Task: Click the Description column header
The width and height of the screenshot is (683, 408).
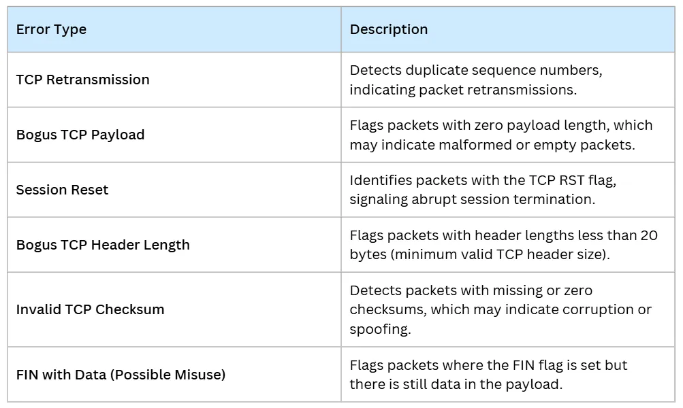Action: [x=389, y=30]
